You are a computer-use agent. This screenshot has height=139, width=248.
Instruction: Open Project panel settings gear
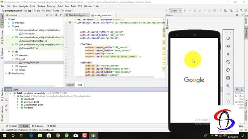pos(56,15)
